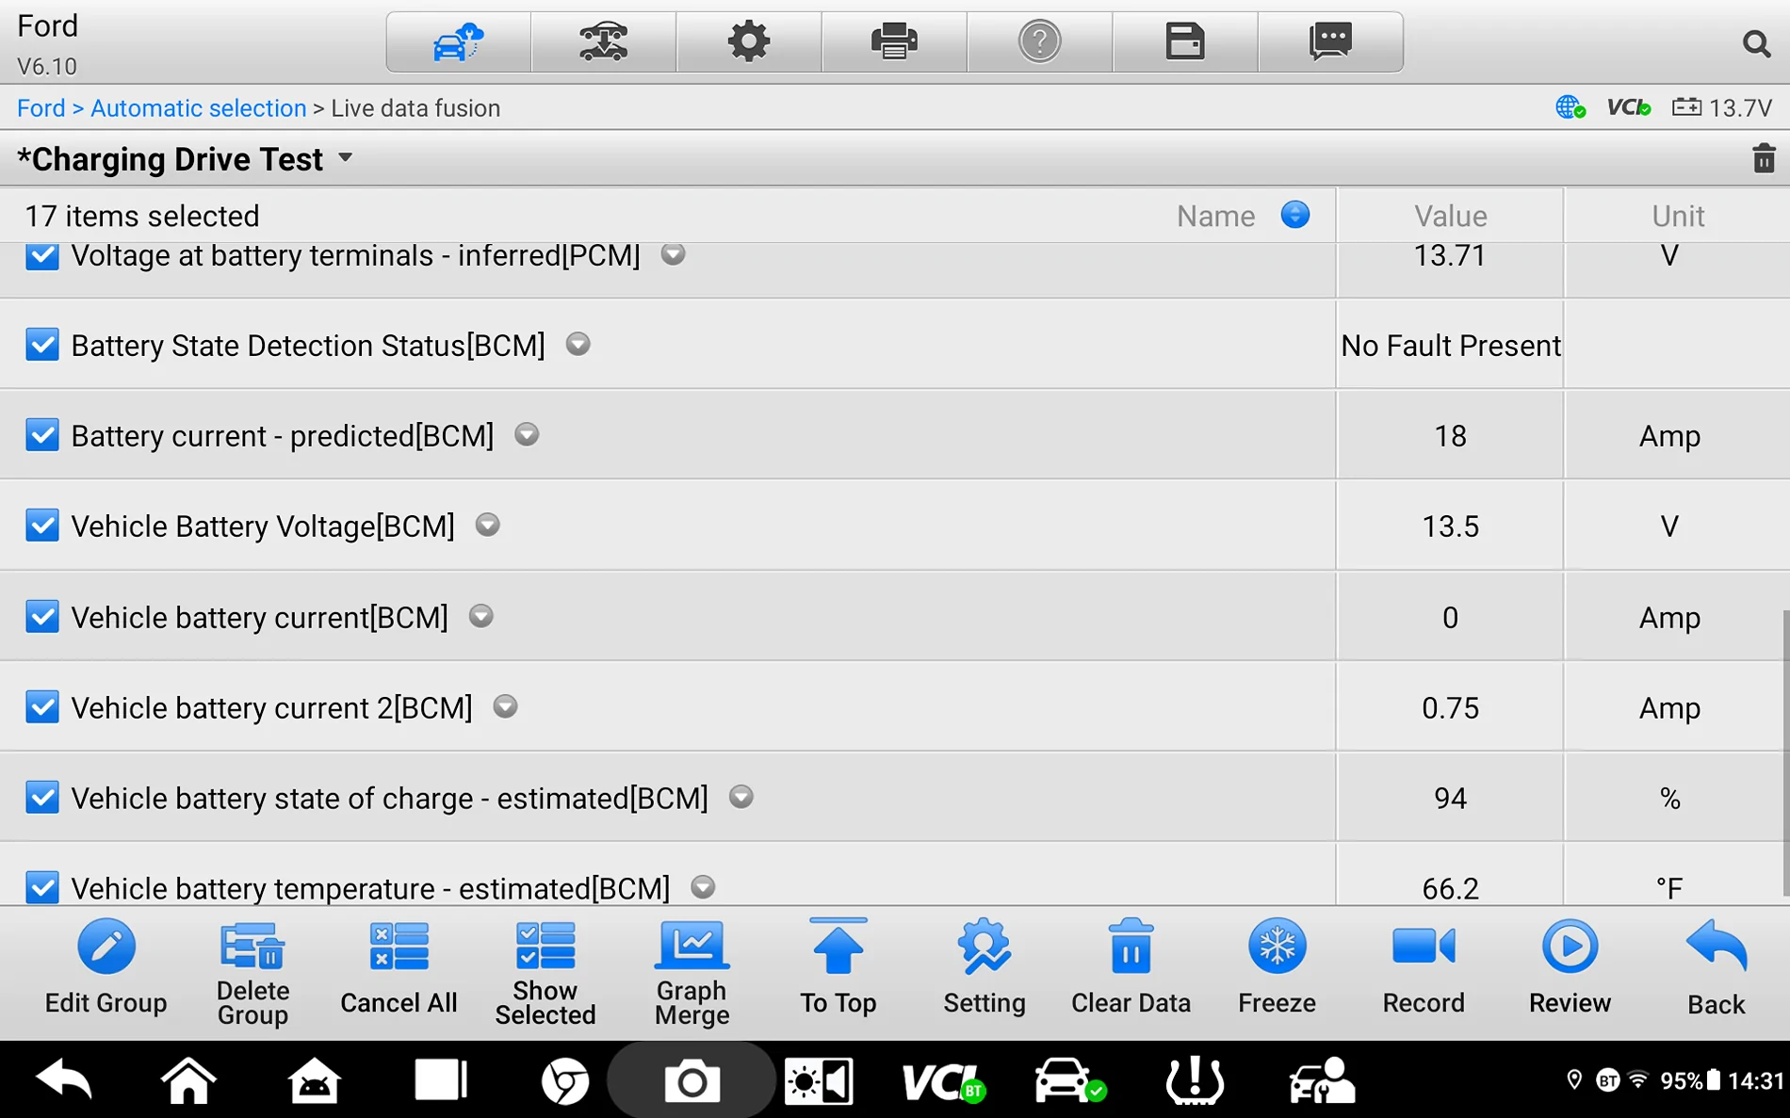This screenshot has width=1790, height=1118.
Task: Select the 0.75 Amp value cell
Action: (x=1450, y=707)
